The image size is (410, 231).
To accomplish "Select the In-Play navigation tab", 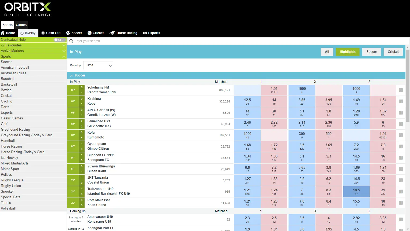I will pyautogui.click(x=28, y=33).
